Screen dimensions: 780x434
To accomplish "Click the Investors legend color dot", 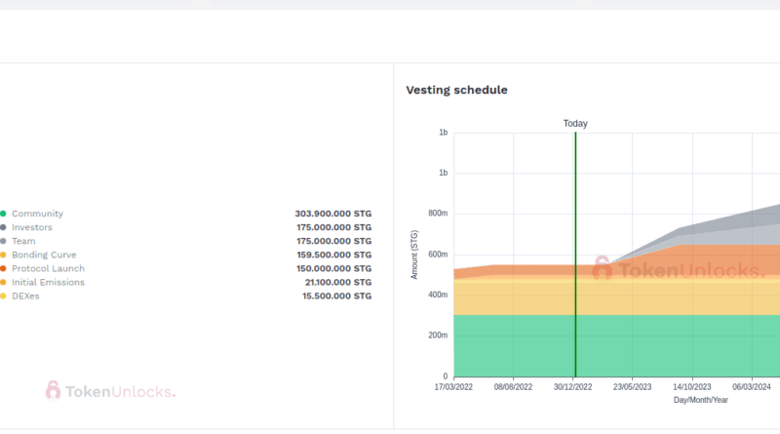I will 3,227.
